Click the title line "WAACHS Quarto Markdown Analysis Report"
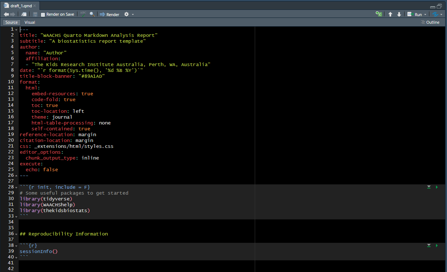447x272 pixels. coord(88,35)
